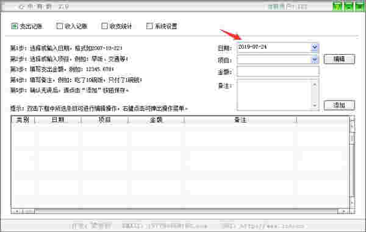
Task: Click the leftmost green title bar button
Action: tap(337, 6)
